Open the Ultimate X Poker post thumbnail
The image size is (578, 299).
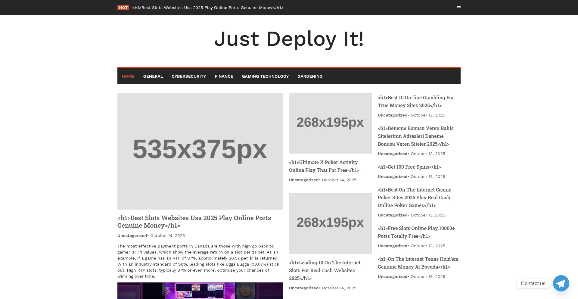(330, 123)
